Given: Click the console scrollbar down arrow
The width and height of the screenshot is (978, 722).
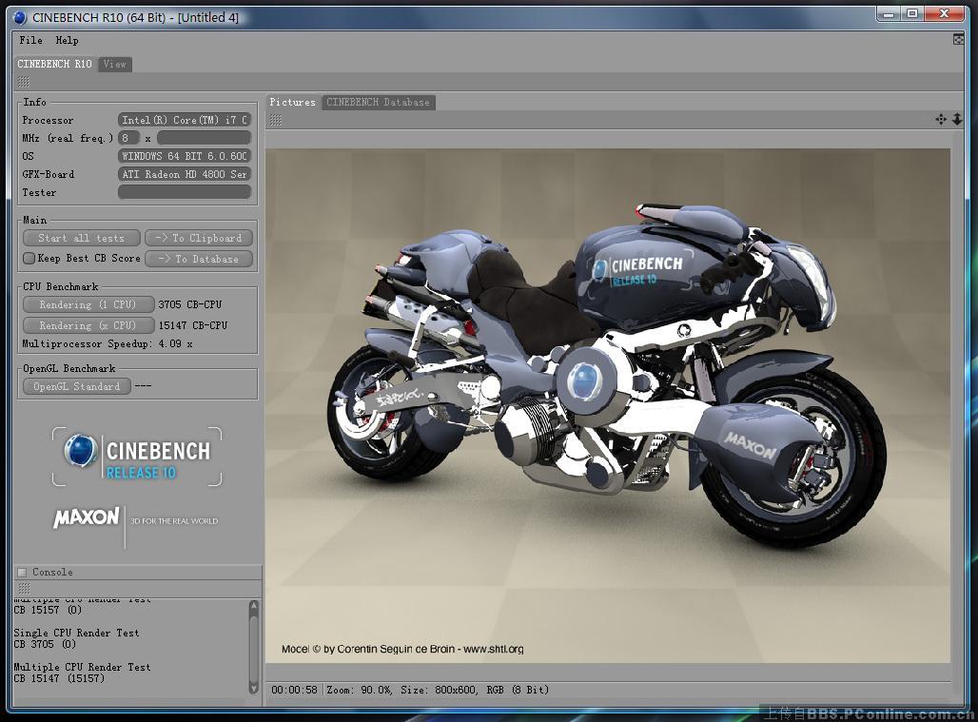Looking at the screenshot, I should coord(253,688).
